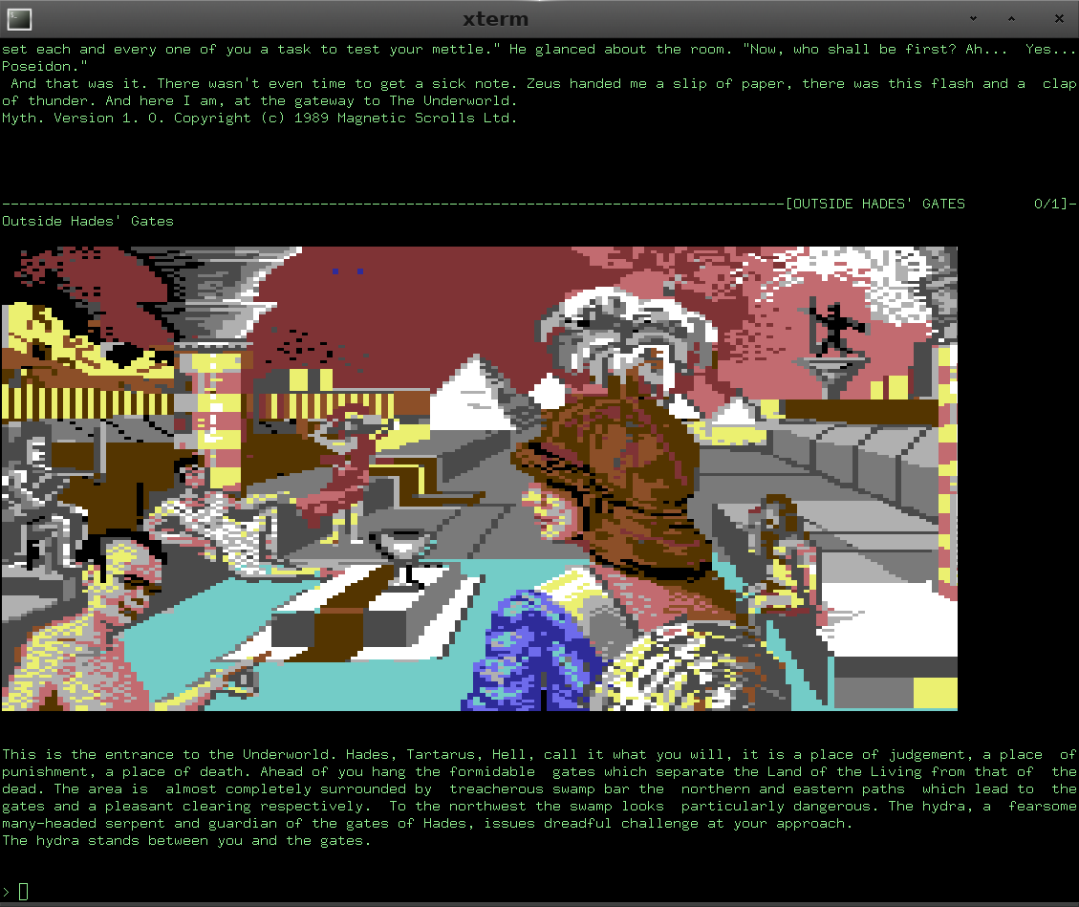1079x907 pixels.
Task: Minimize the xterm window
Action: [973, 18]
